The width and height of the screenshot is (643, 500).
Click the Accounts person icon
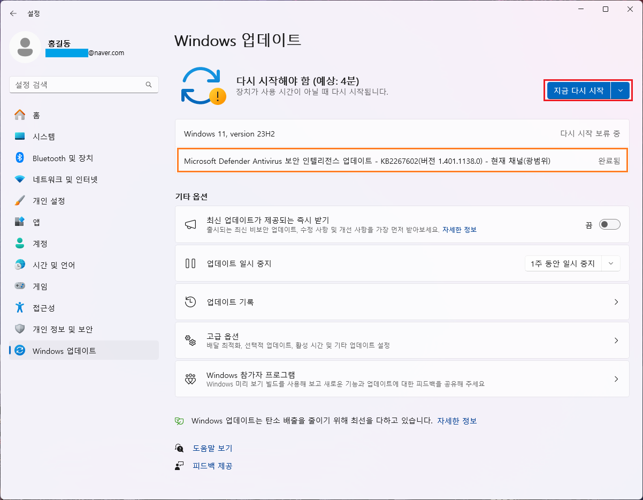[x=20, y=244]
